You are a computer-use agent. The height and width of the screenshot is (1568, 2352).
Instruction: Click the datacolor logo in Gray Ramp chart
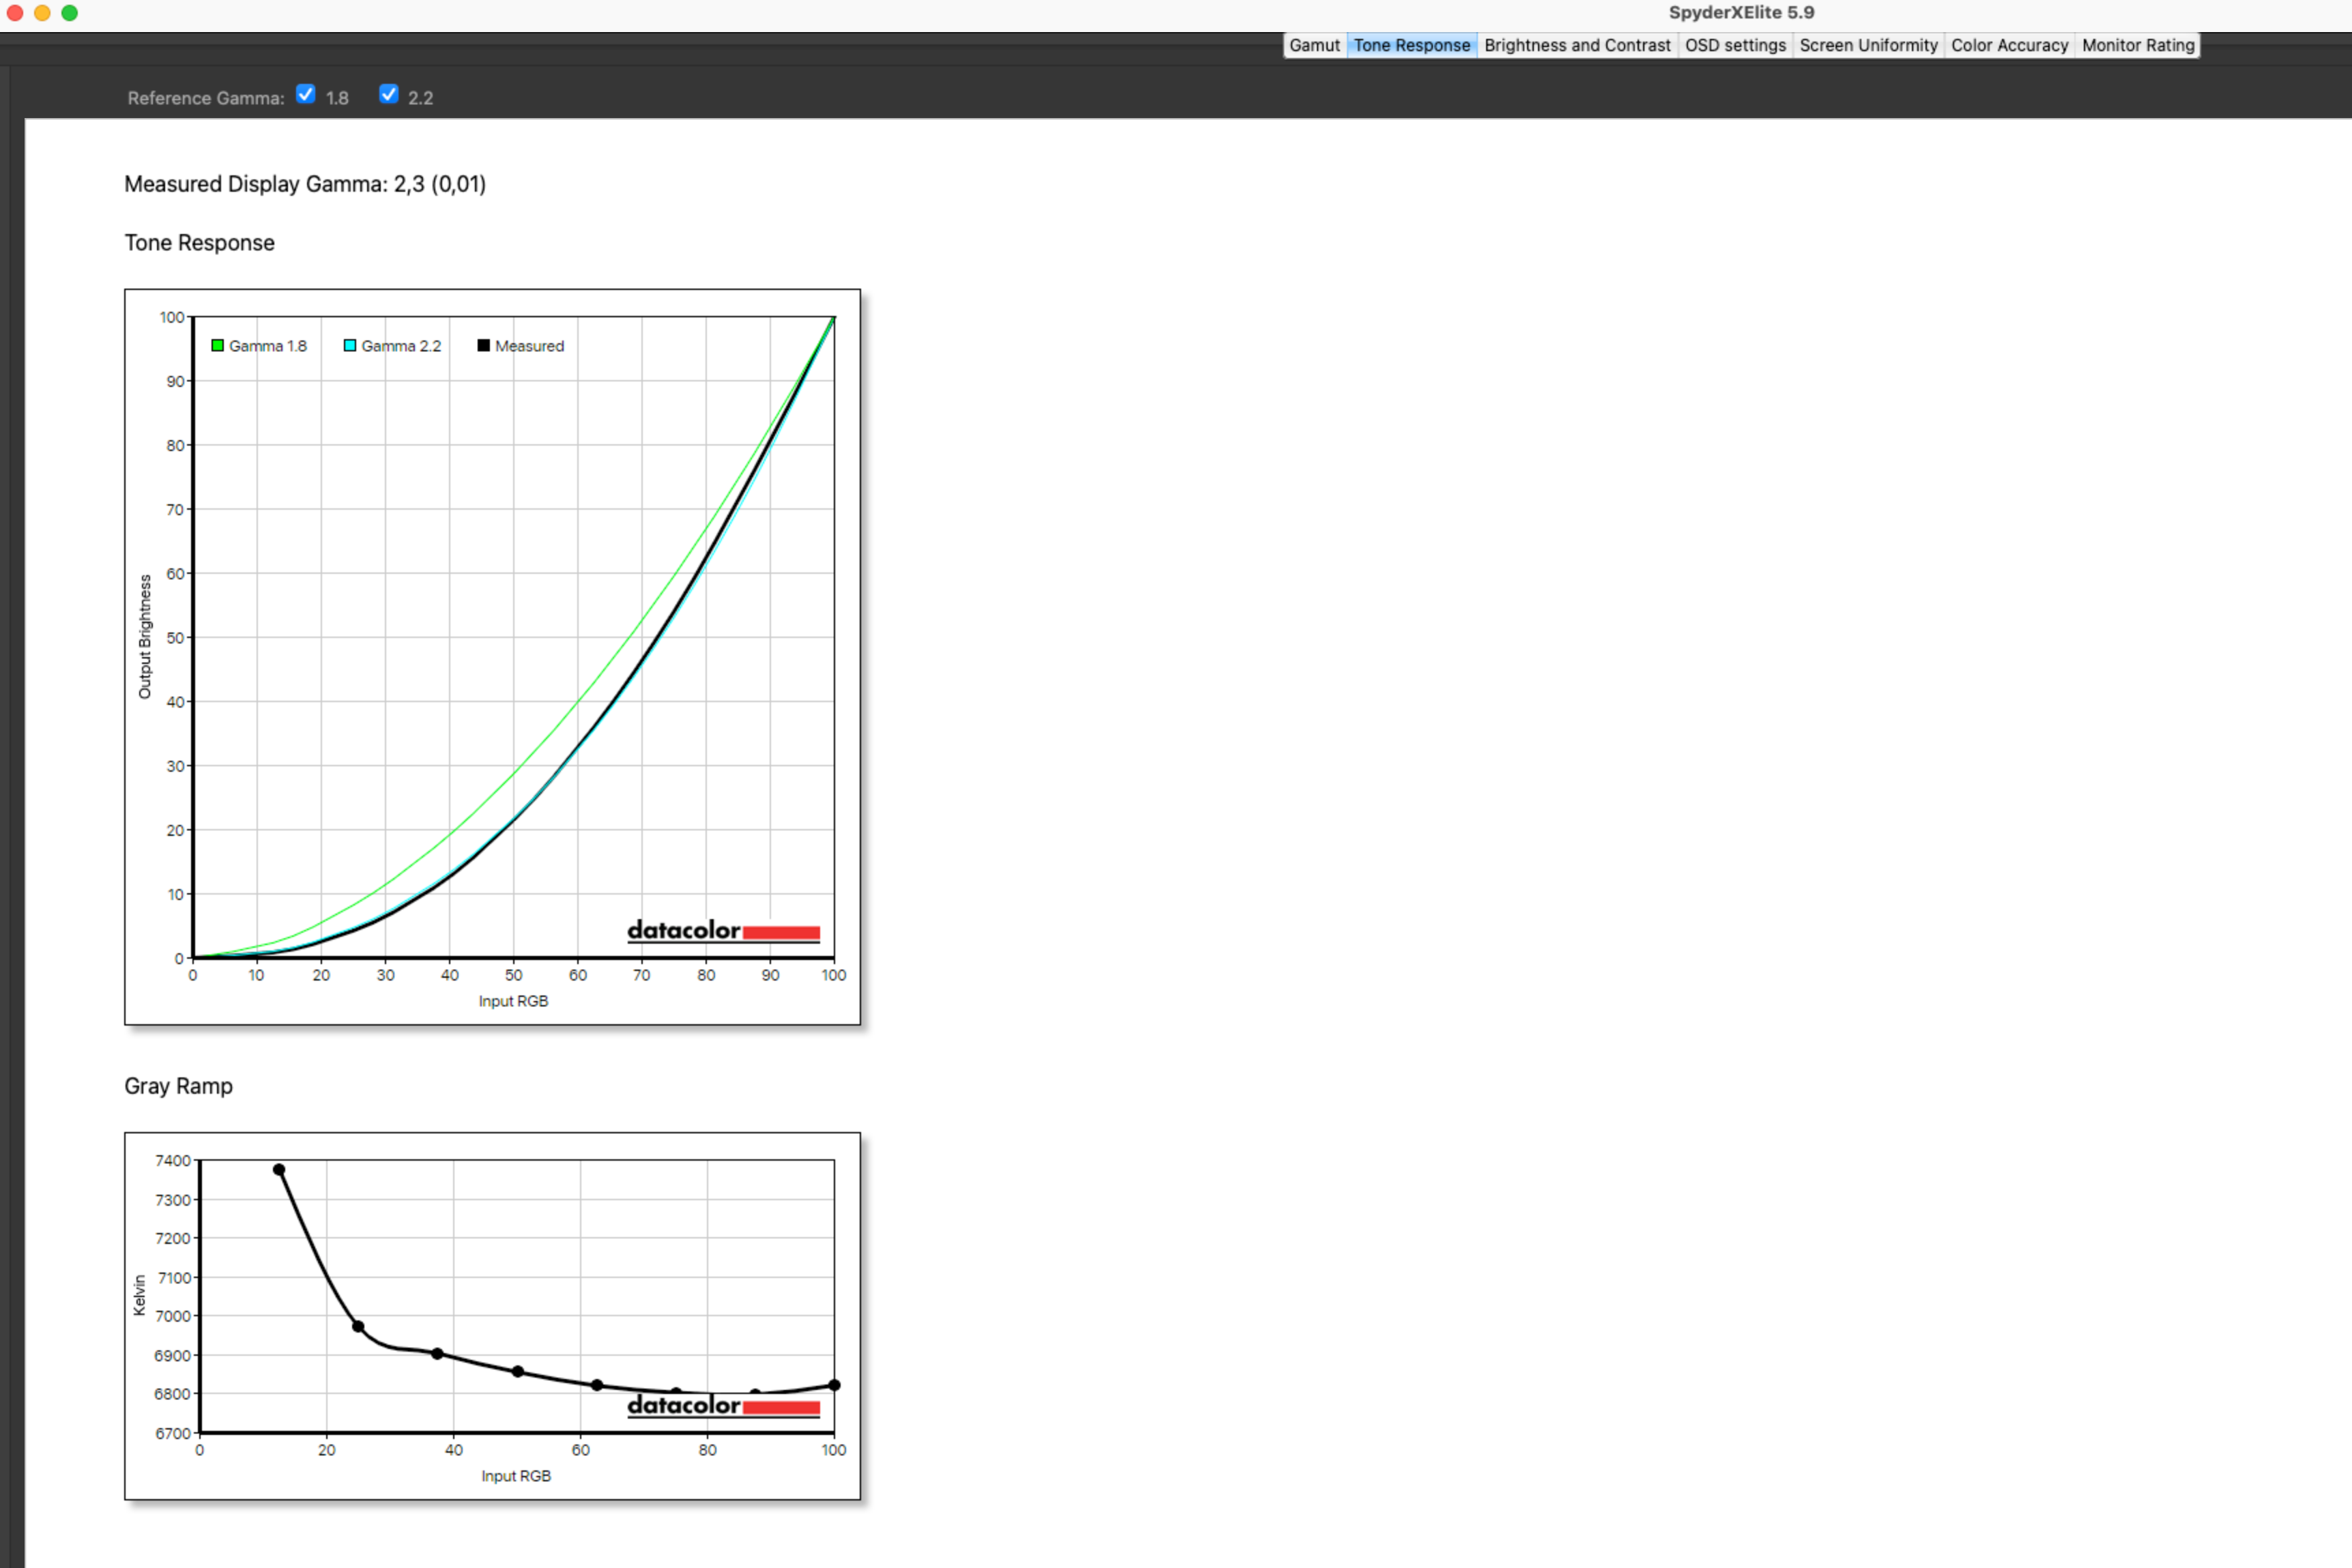click(723, 1406)
